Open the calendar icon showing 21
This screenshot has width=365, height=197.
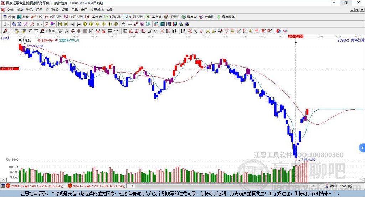point(156,24)
